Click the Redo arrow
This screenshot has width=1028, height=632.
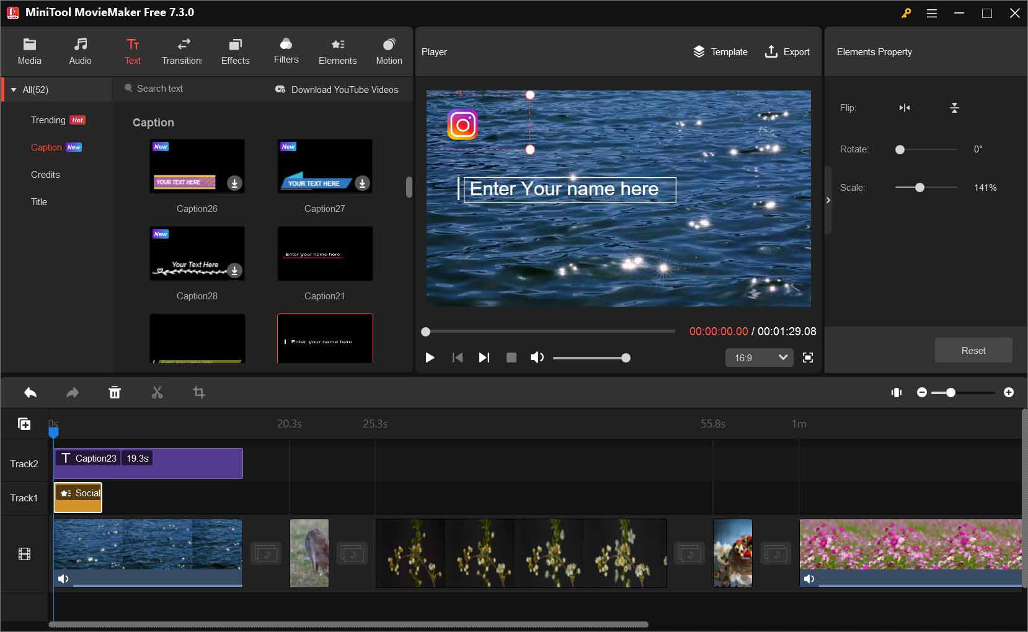click(73, 392)
